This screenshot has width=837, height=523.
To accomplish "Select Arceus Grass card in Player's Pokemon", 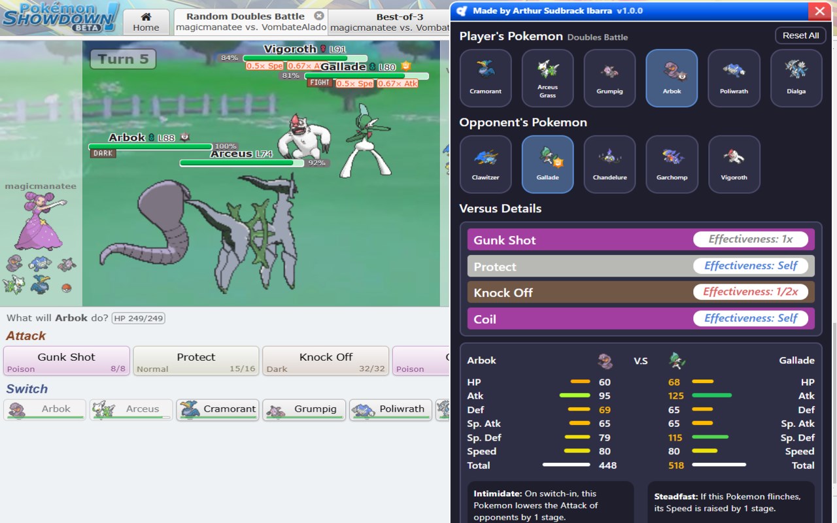I will pos(547,78).
